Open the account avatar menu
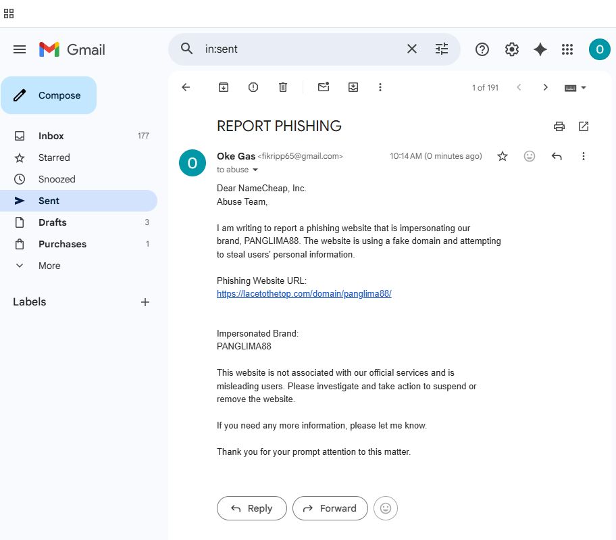Screen dimensions: 616x540 600,49
